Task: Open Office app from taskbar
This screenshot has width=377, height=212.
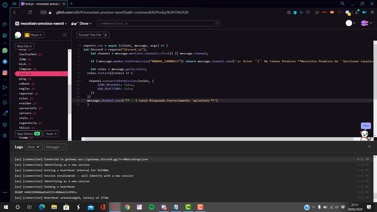Action: (x=103, y=207)
